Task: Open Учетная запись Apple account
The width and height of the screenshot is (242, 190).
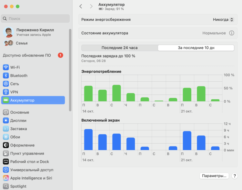Action: pyautogui.click(x=34, y=35)
